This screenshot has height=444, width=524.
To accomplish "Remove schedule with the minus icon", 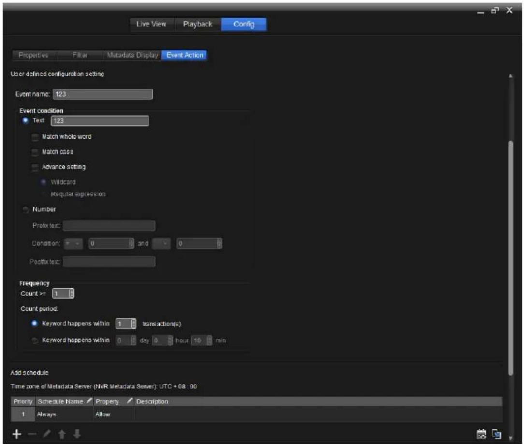I will [x=32, y=434].
